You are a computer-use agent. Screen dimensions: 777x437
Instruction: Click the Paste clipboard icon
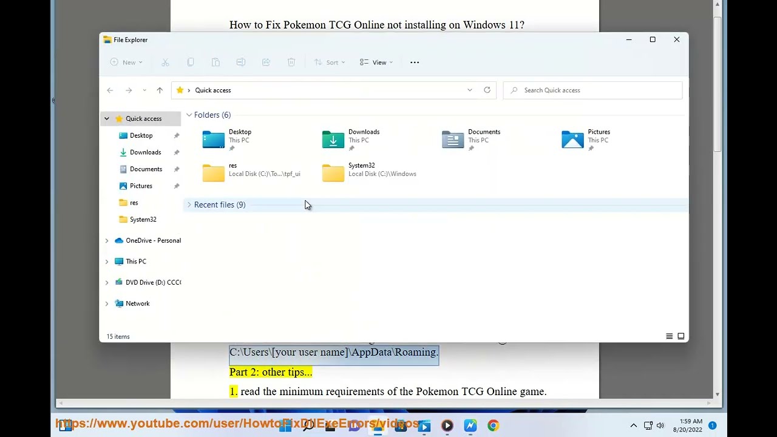215,63
